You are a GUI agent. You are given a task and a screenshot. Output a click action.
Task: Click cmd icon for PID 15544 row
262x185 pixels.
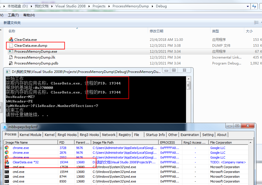pyautogui.click(x=7, y=172)
